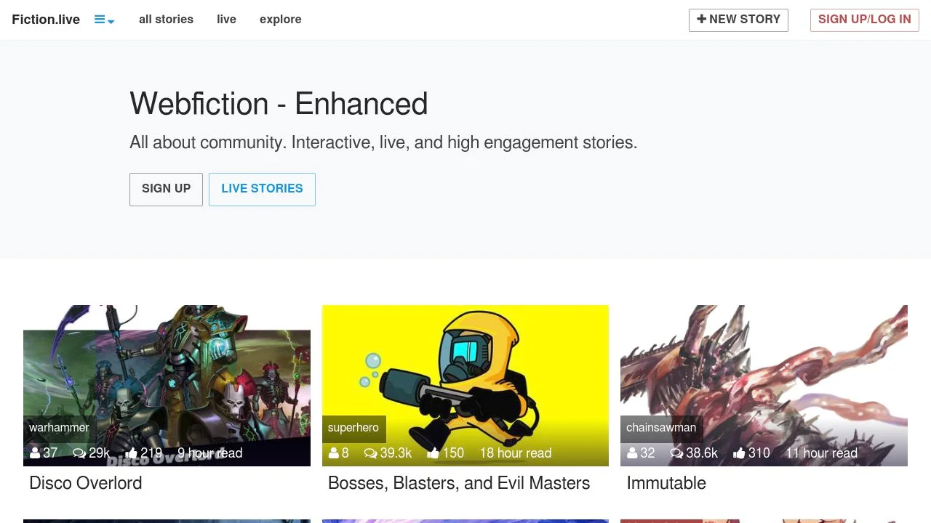Click the "warhammer" tag label
931x523 pixels.
click(x=59, y=427)
